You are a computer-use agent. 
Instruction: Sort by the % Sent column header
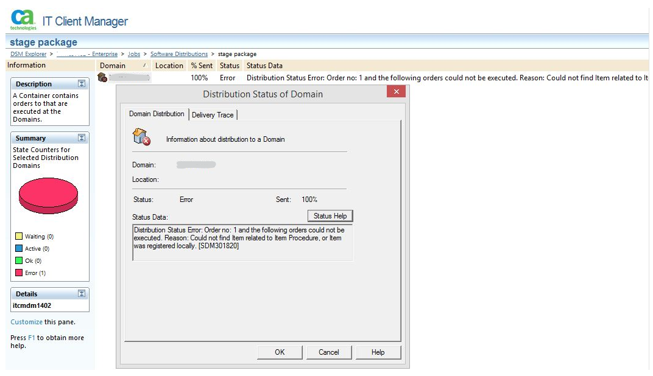click(x=202, y=66)
